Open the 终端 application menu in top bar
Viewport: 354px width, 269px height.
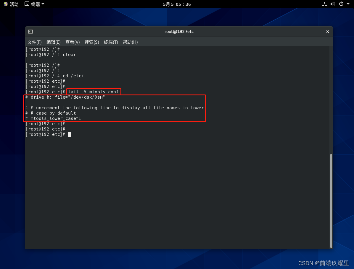tap(34, 4)
